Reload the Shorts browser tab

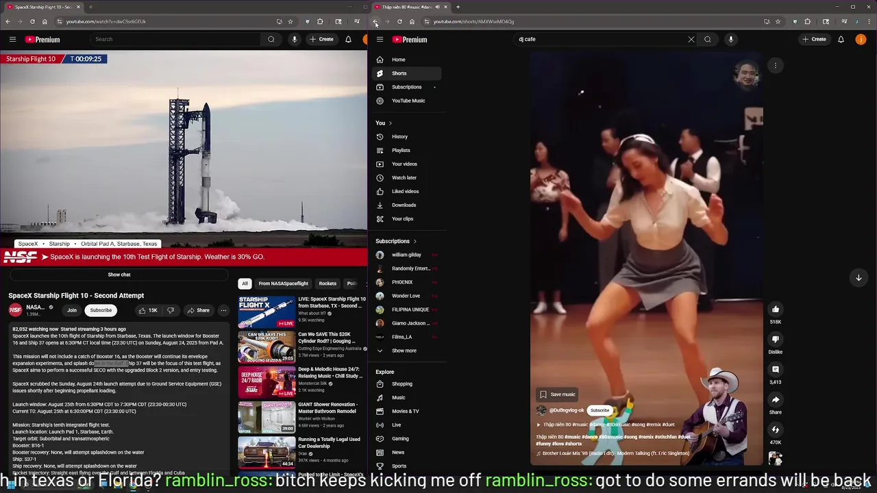[399, 21]
